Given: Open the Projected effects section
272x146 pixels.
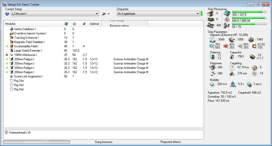Looking at the screenshot, I should pos(171,142).
